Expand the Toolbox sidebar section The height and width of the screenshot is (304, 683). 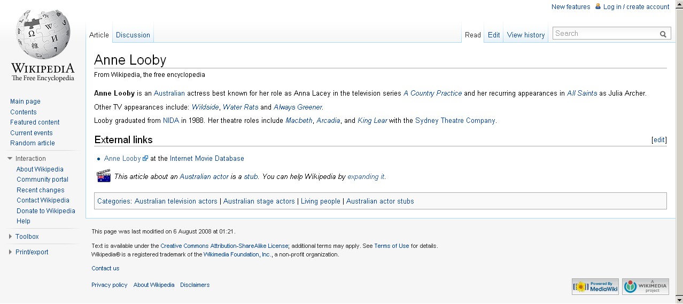click(x=10, y=237)
